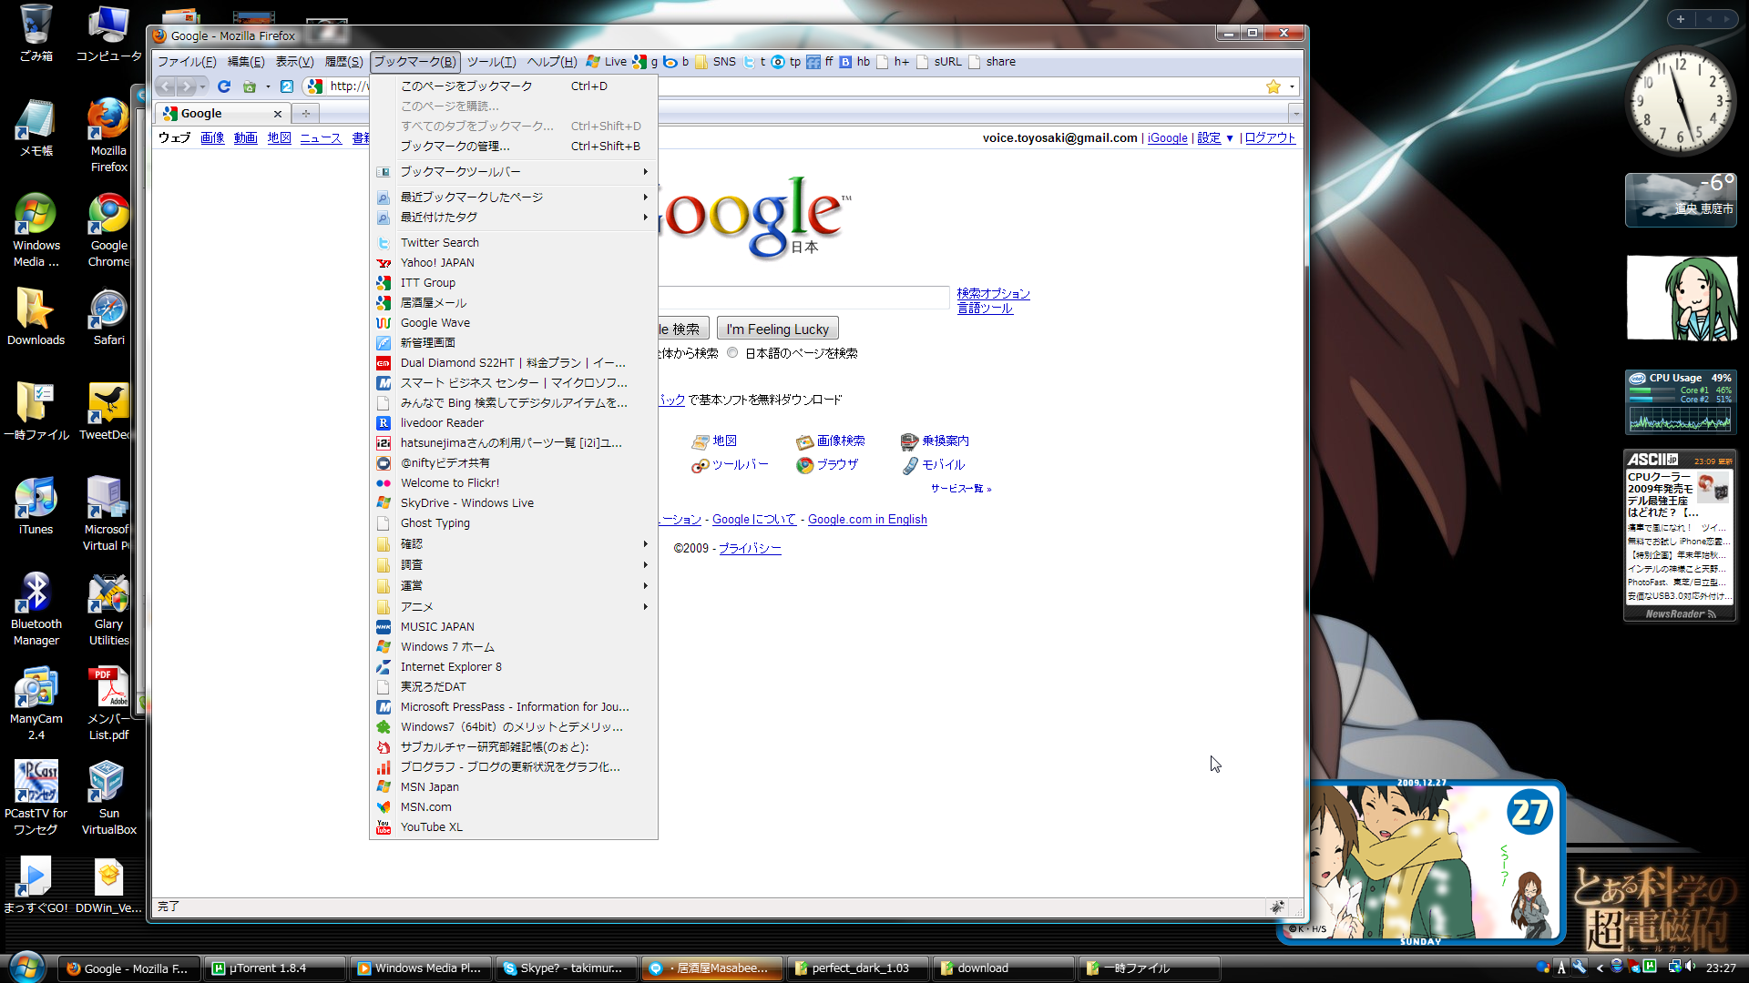1749x983 pixels.
Task: Expand the Bookmarks Toolbar submenu
Action: (x=514, y=172)
